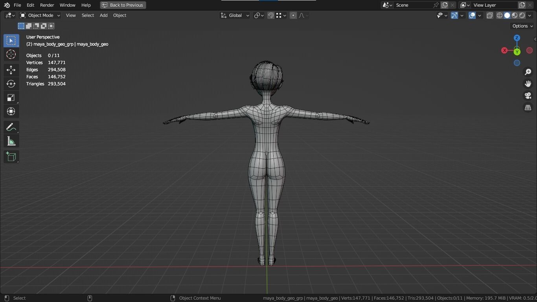Open the Object Mode dropdown
Image resolution: width=537 pixels, height=302 pixels.
[x=40, y=15]
